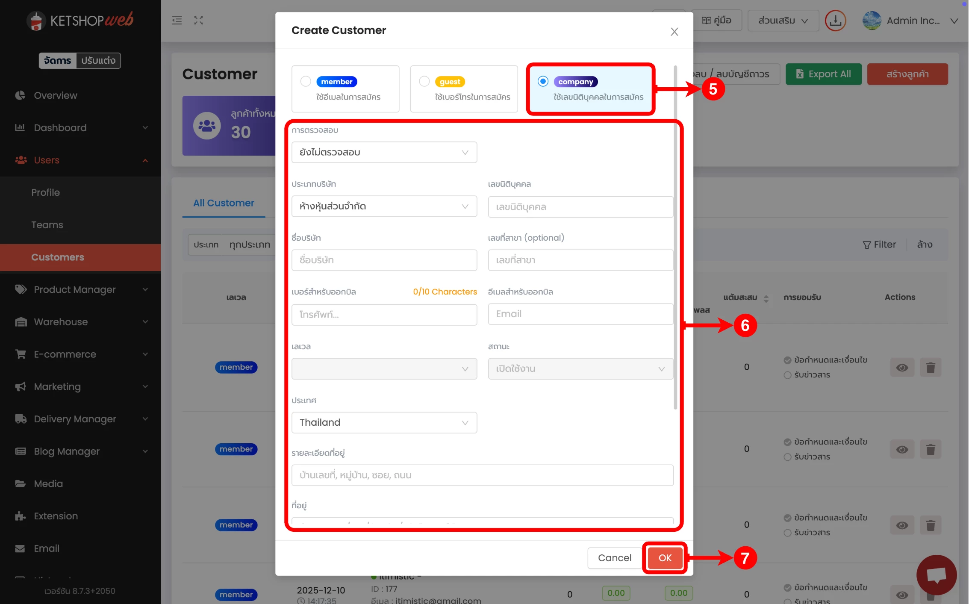This screenshot has width=969, height=604.
Task: Open the company type dropdown
Action: 384,206
